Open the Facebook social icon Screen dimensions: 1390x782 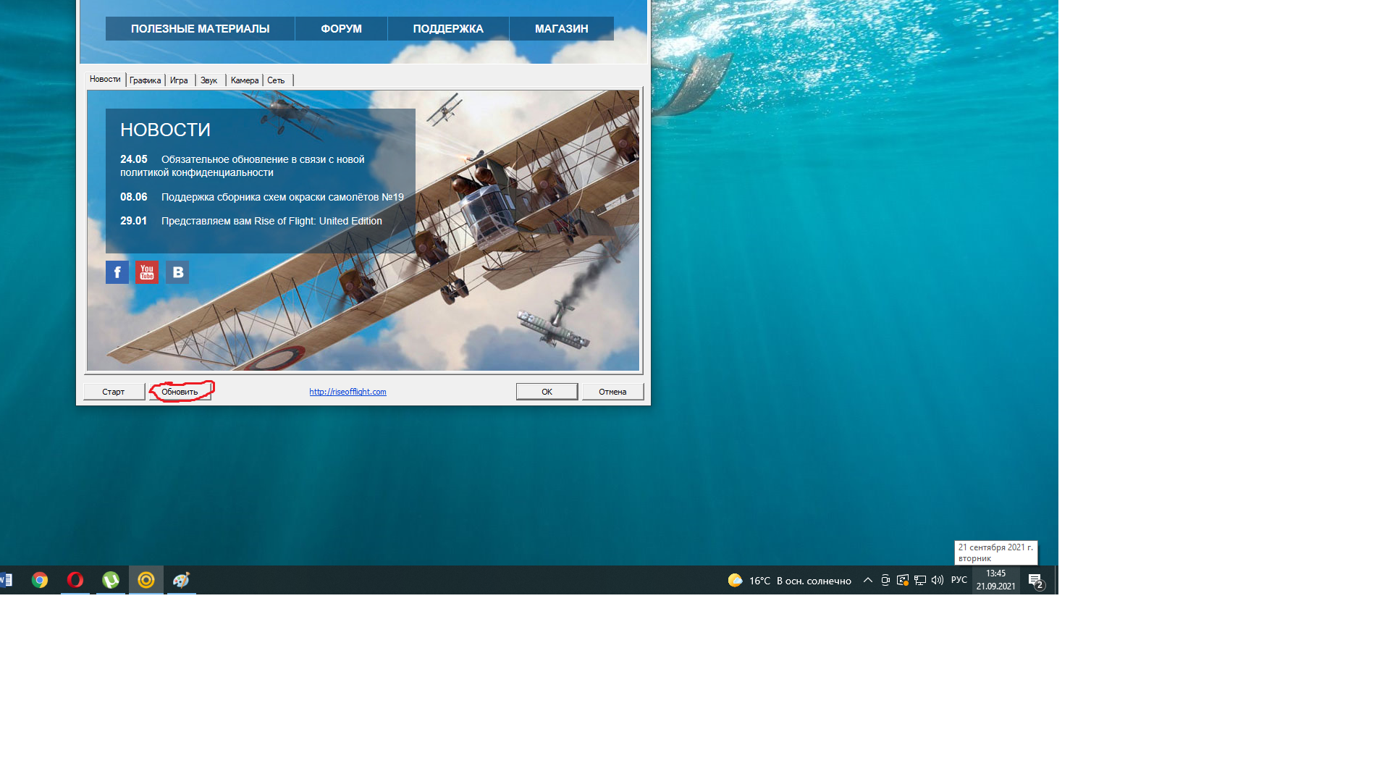click(117, 272)
